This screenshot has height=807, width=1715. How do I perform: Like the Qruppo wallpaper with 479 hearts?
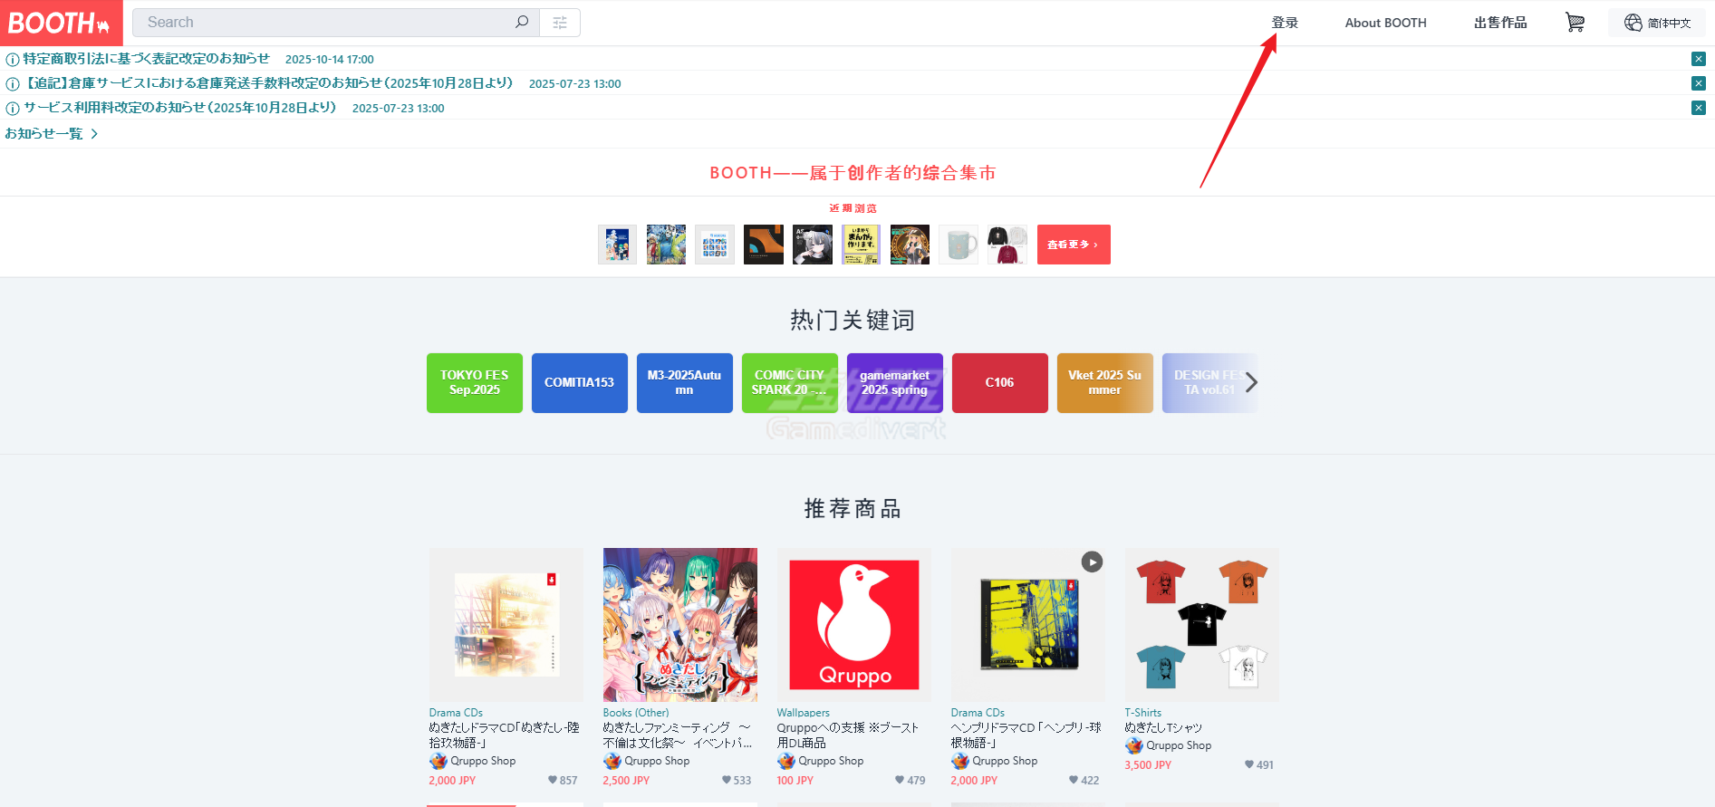(900, 781)
